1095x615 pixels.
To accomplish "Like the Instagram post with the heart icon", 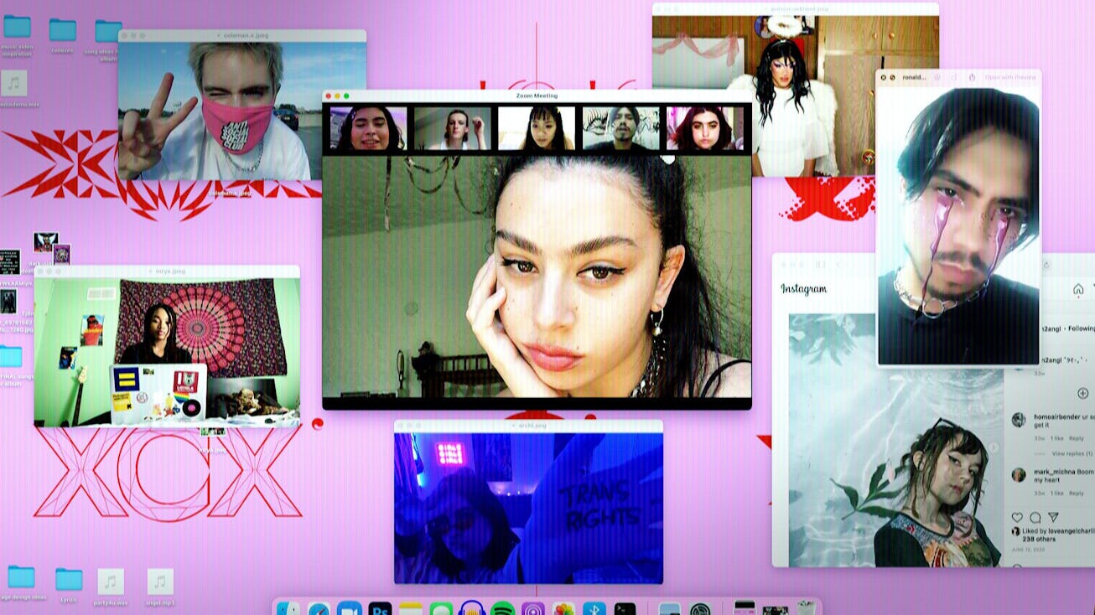I will click(1017, 518).
